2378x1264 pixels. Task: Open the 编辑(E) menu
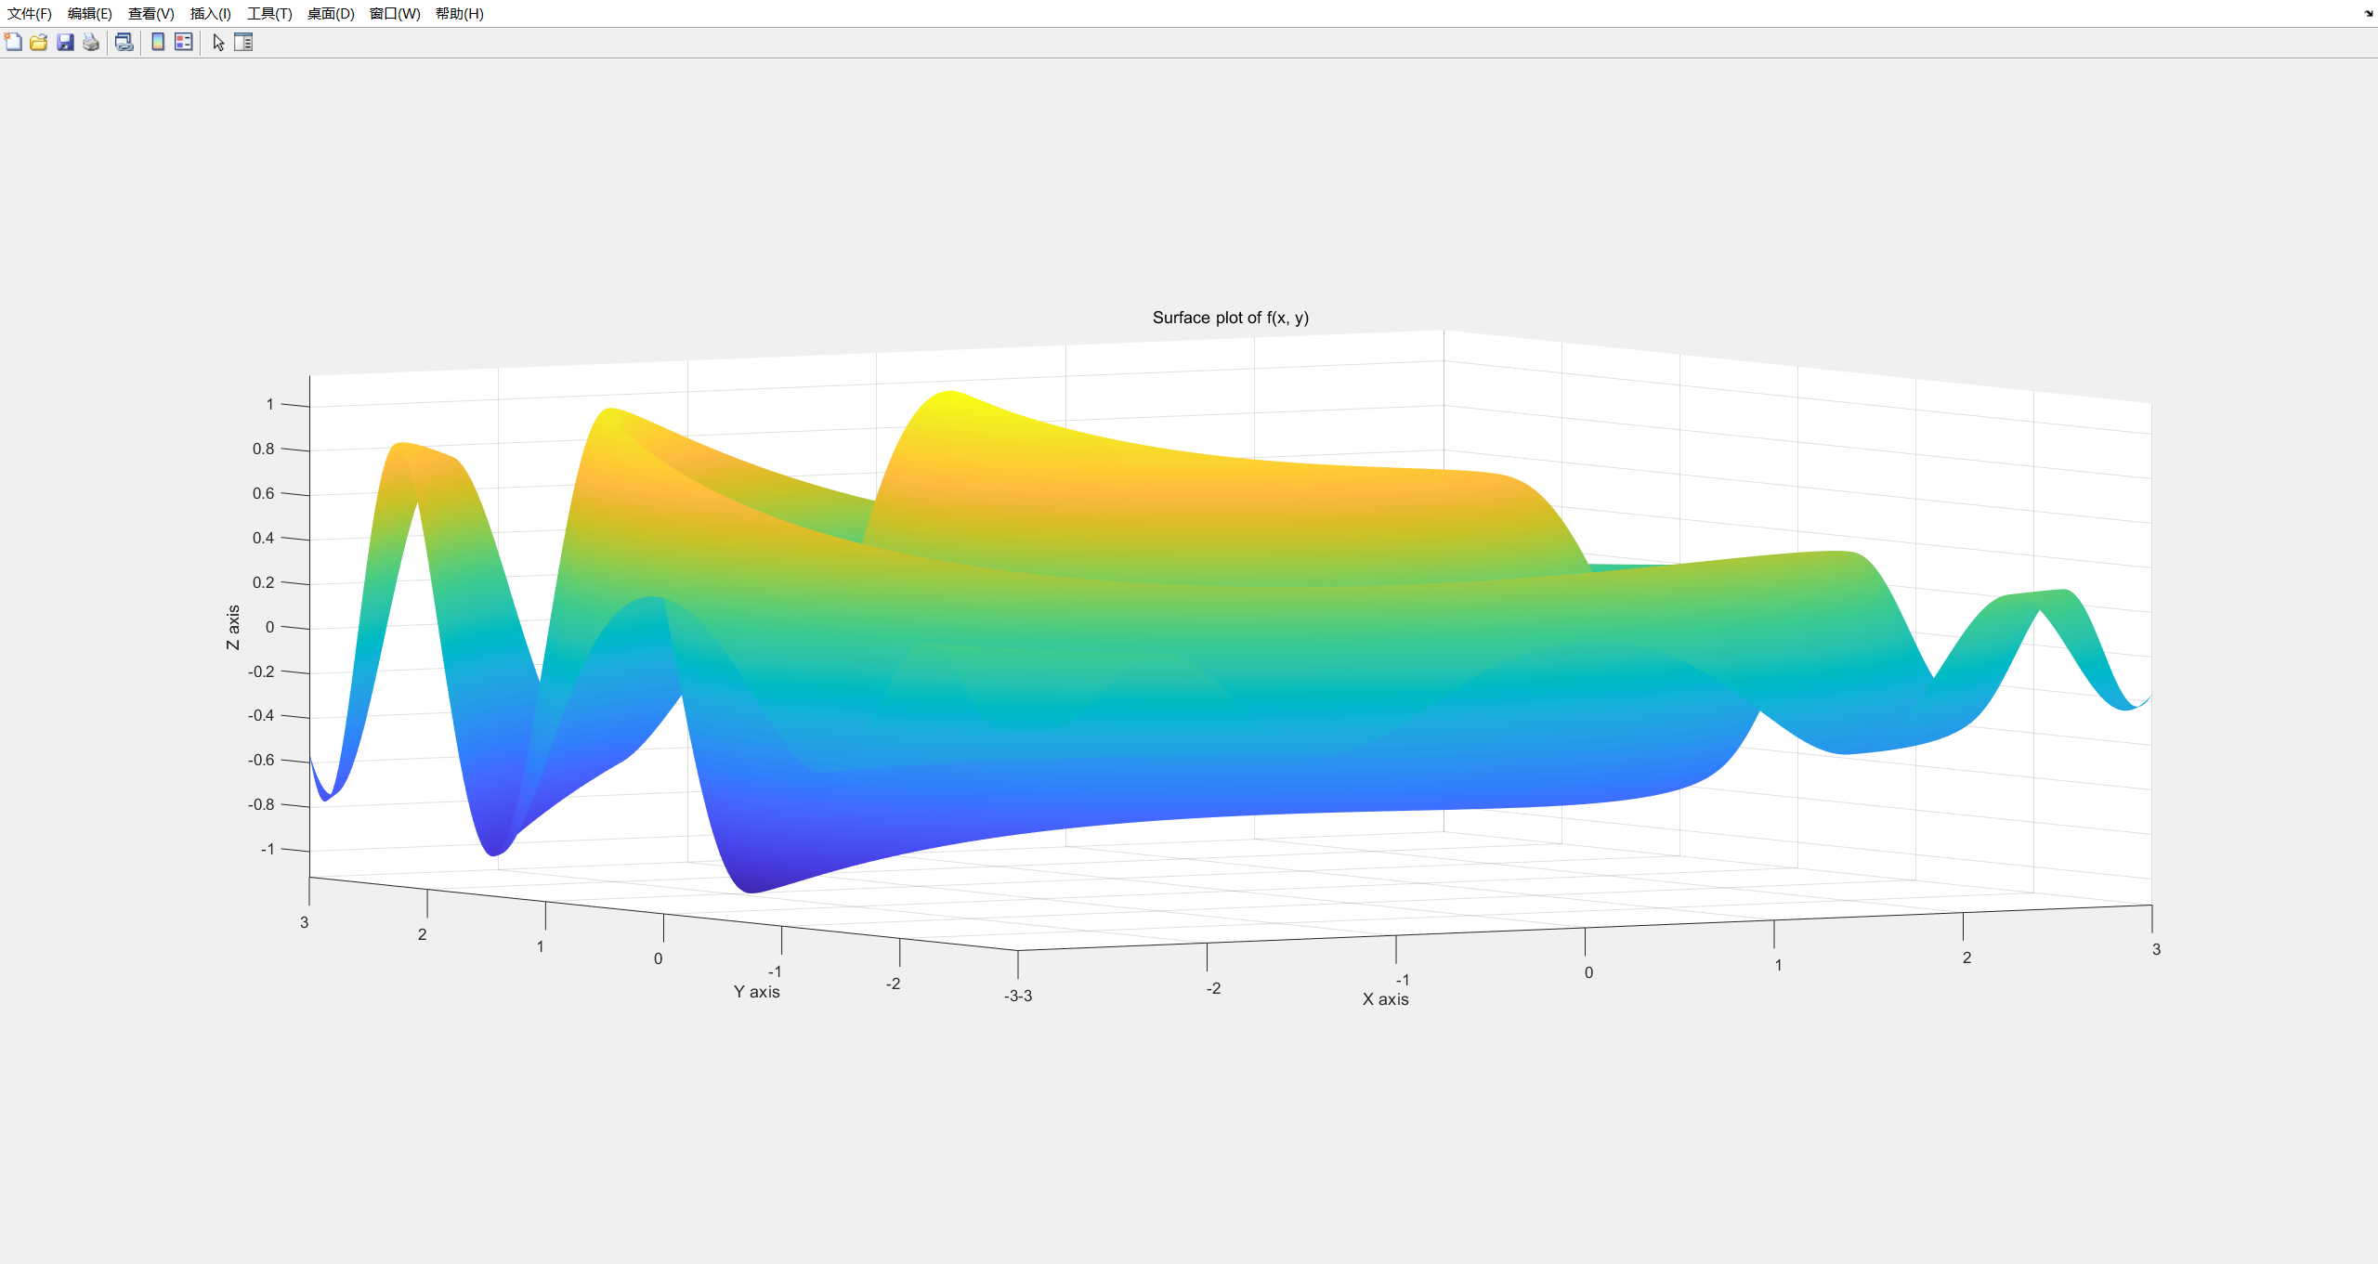coord(90,13)
